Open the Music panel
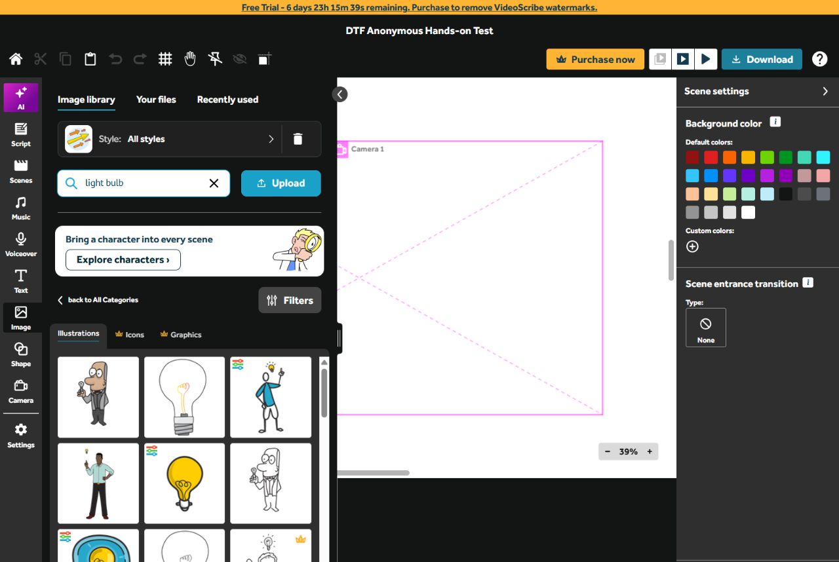 pyautogui.click(x=21, y=208)
